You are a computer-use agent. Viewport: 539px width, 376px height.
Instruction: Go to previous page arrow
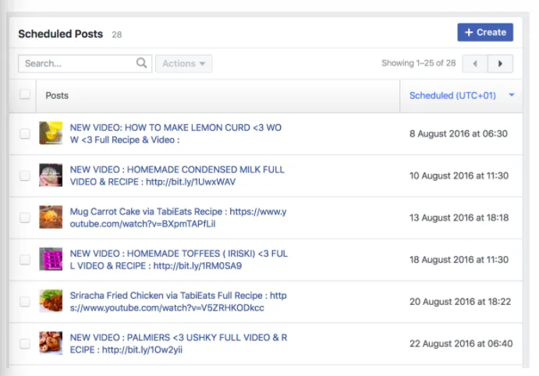pyautogui.click(x=475, y=64)
